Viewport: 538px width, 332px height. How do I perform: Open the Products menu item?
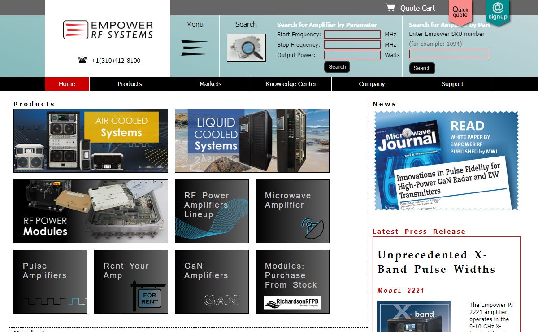click(x=130, y=84)
